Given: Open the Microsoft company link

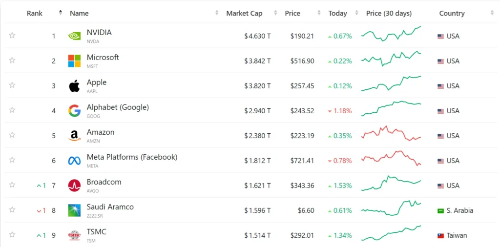Looking at the screenshot, I should point(103,58).
